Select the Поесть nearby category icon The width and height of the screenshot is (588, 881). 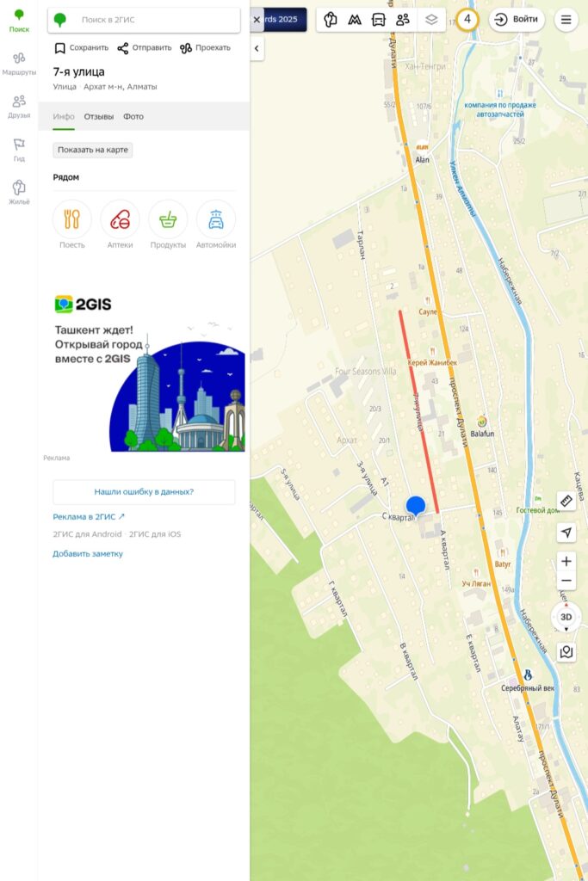coord(72,224)
